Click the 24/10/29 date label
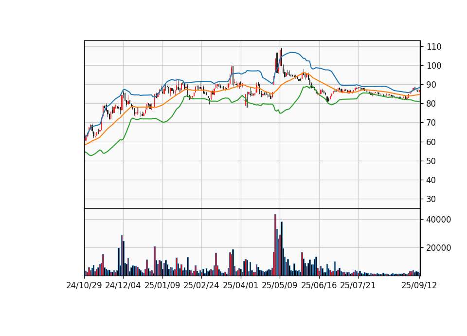Viewport: 467px width, 336px height. pyautogui.click(x=84, y=285)
